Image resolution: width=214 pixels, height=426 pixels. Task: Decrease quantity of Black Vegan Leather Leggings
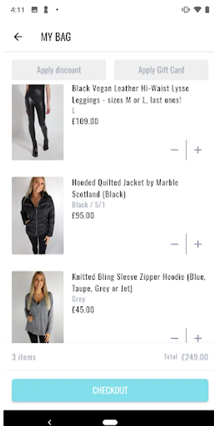click(x=175, y=150)
